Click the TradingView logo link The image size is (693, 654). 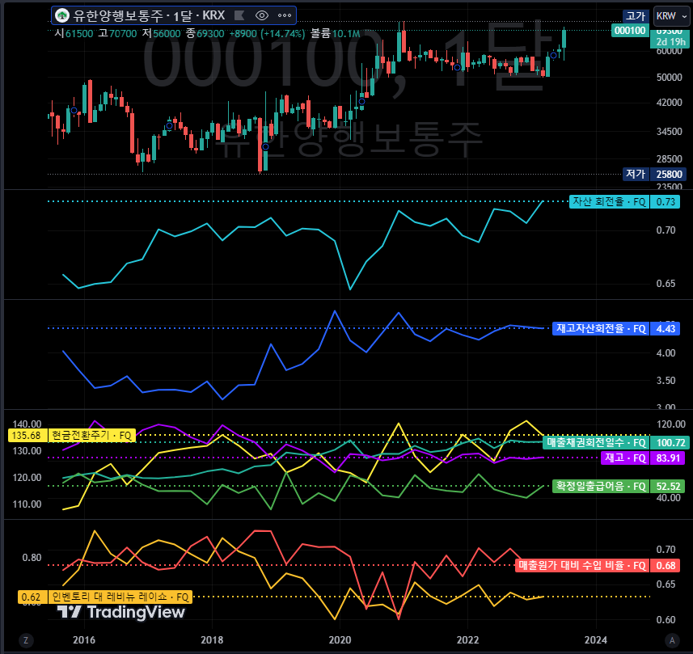point(120,612)
